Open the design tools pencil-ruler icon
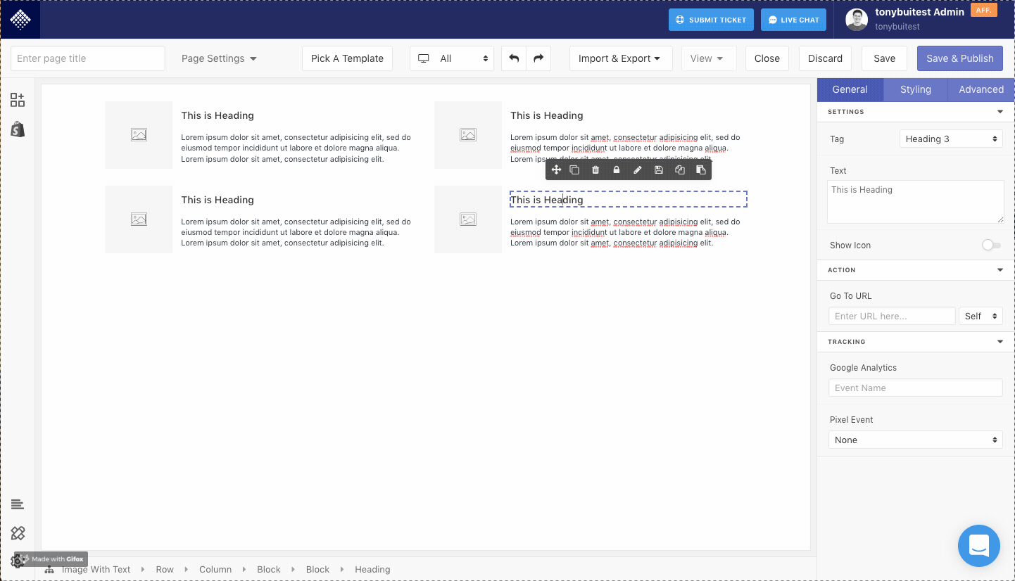This screenshot has height=581, width=1015. [18, 533]
